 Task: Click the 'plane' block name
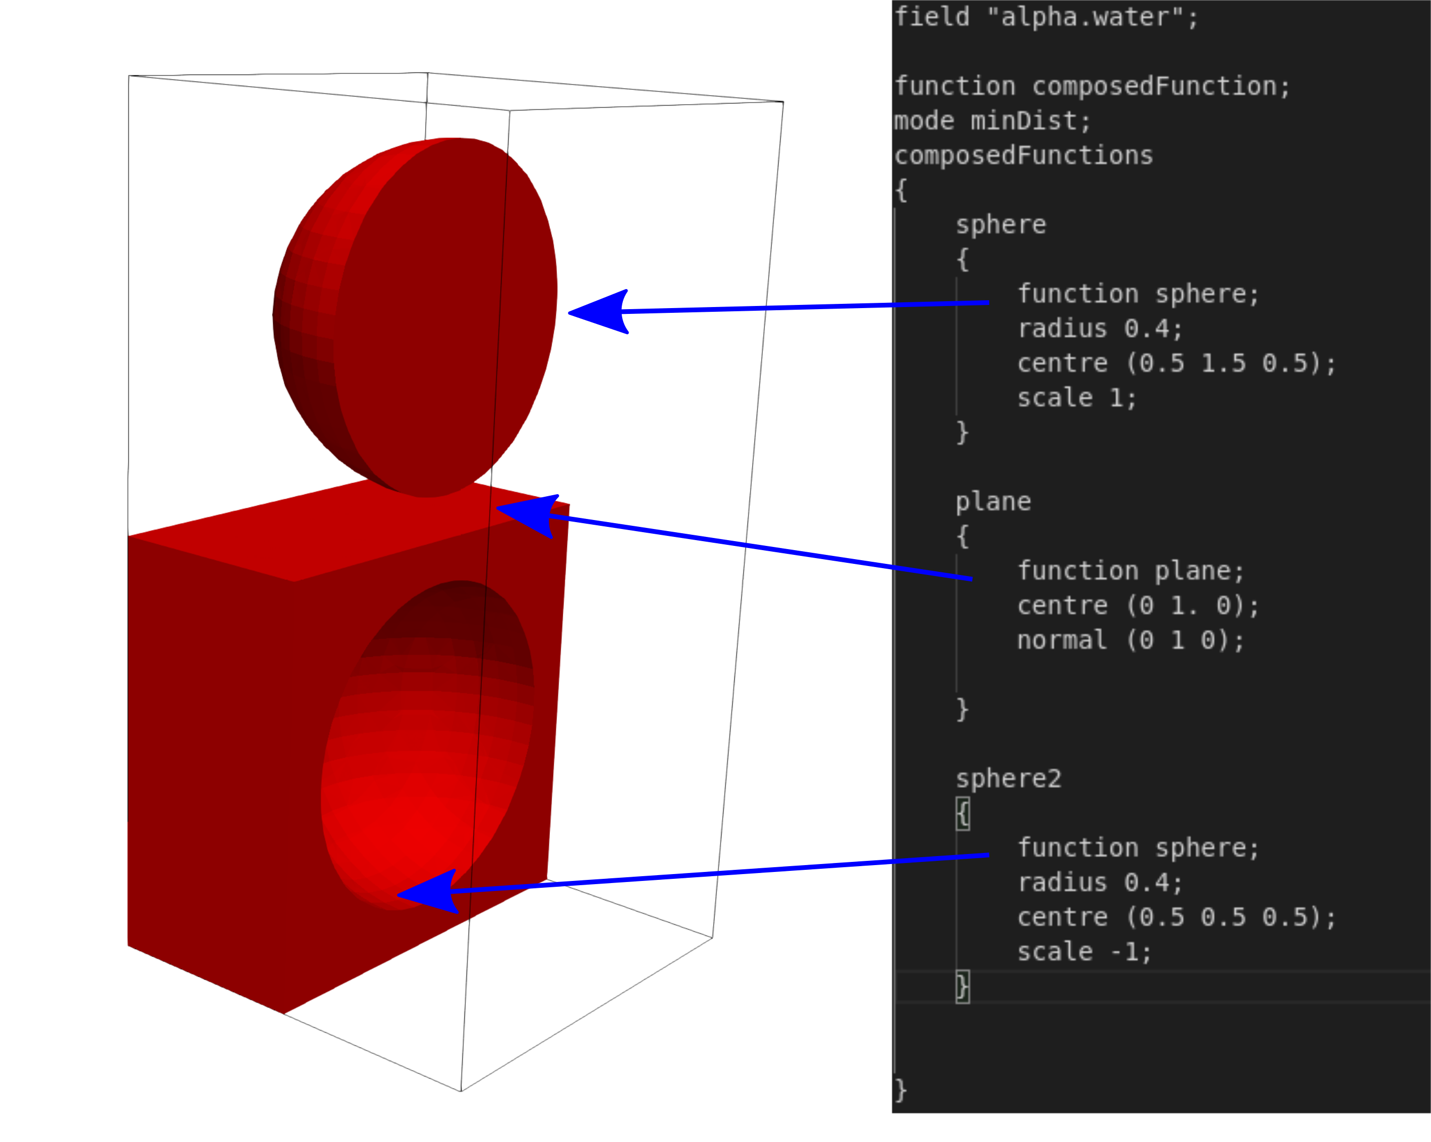(x=994, y=502)
